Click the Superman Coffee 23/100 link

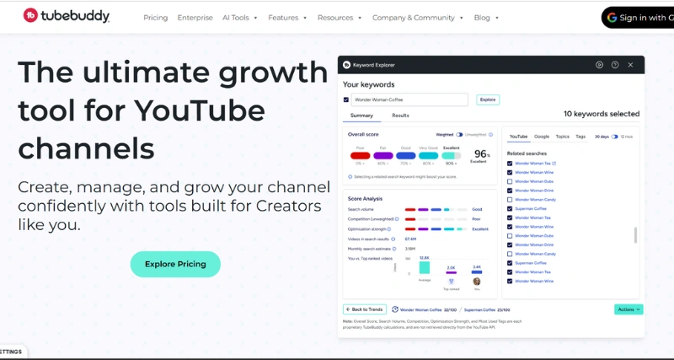tap(487, 309)
